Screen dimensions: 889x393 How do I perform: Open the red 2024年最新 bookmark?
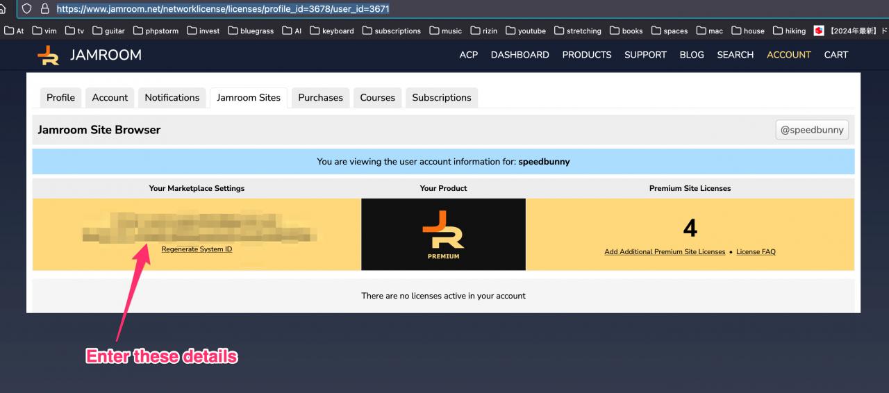tap(851, 31)
